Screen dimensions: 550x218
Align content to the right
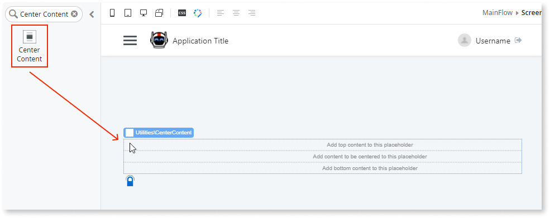252,13
